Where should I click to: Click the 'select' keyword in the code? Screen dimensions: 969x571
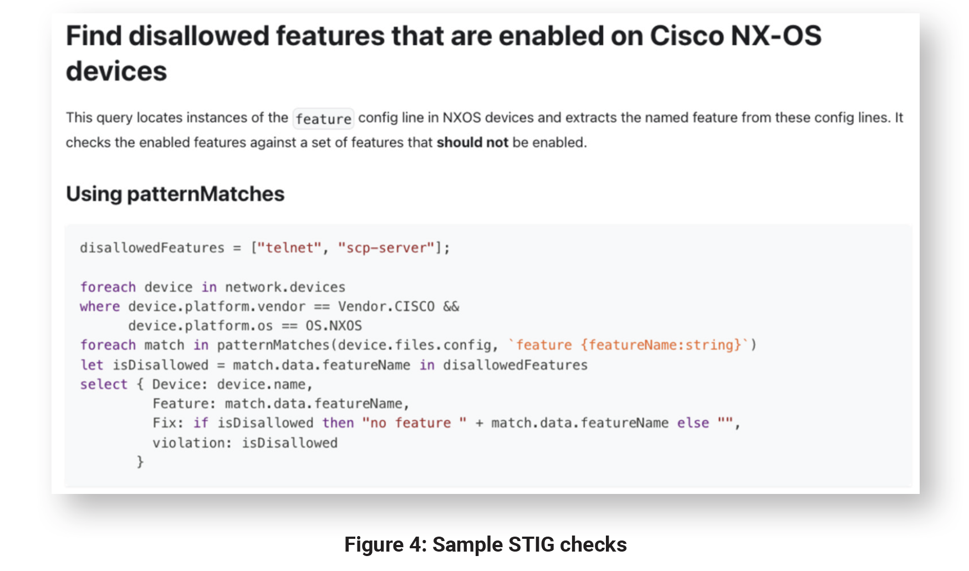[x=104, y=385]
